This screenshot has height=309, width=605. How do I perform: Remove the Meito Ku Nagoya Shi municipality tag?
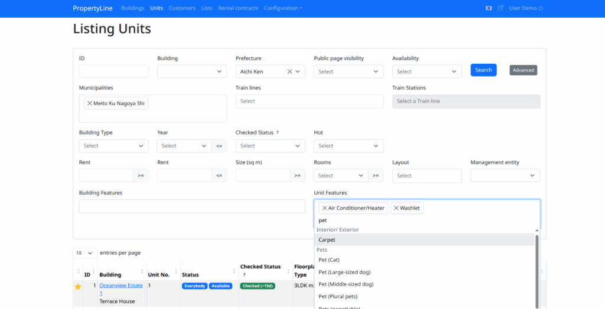coord(89,103)
